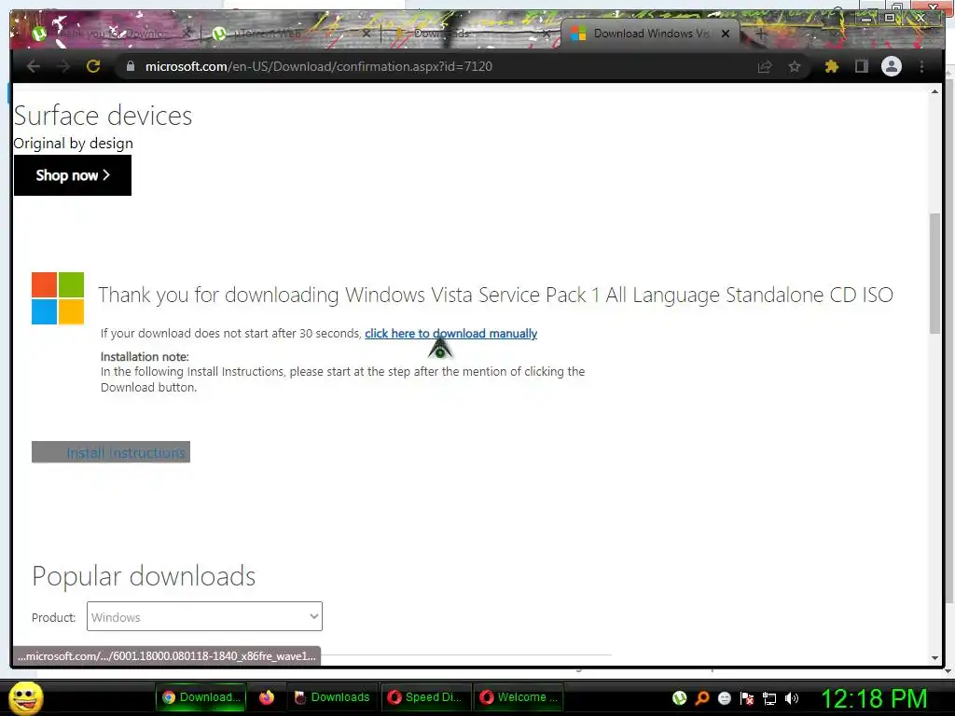Switch to Opera Speed Dial taskbar button
Viewport: 955px width, 716px height.
pos(425,697)
